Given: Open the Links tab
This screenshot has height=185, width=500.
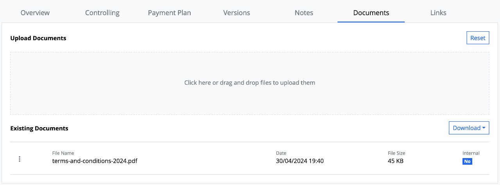Looking at the screenshot, I should pos(438,12).
